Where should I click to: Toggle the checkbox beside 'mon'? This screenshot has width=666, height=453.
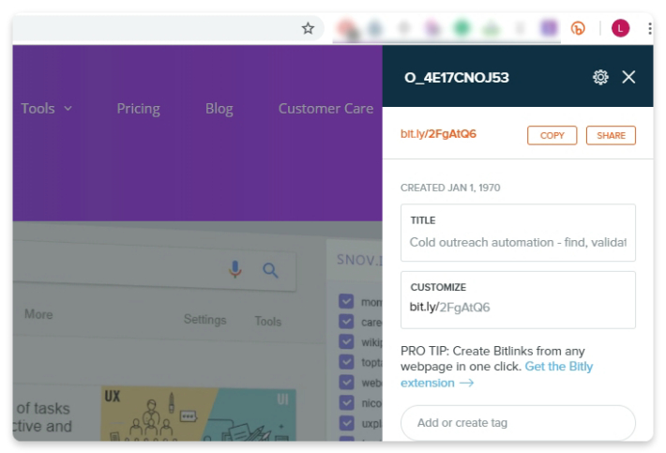click(x=346, y=301)
